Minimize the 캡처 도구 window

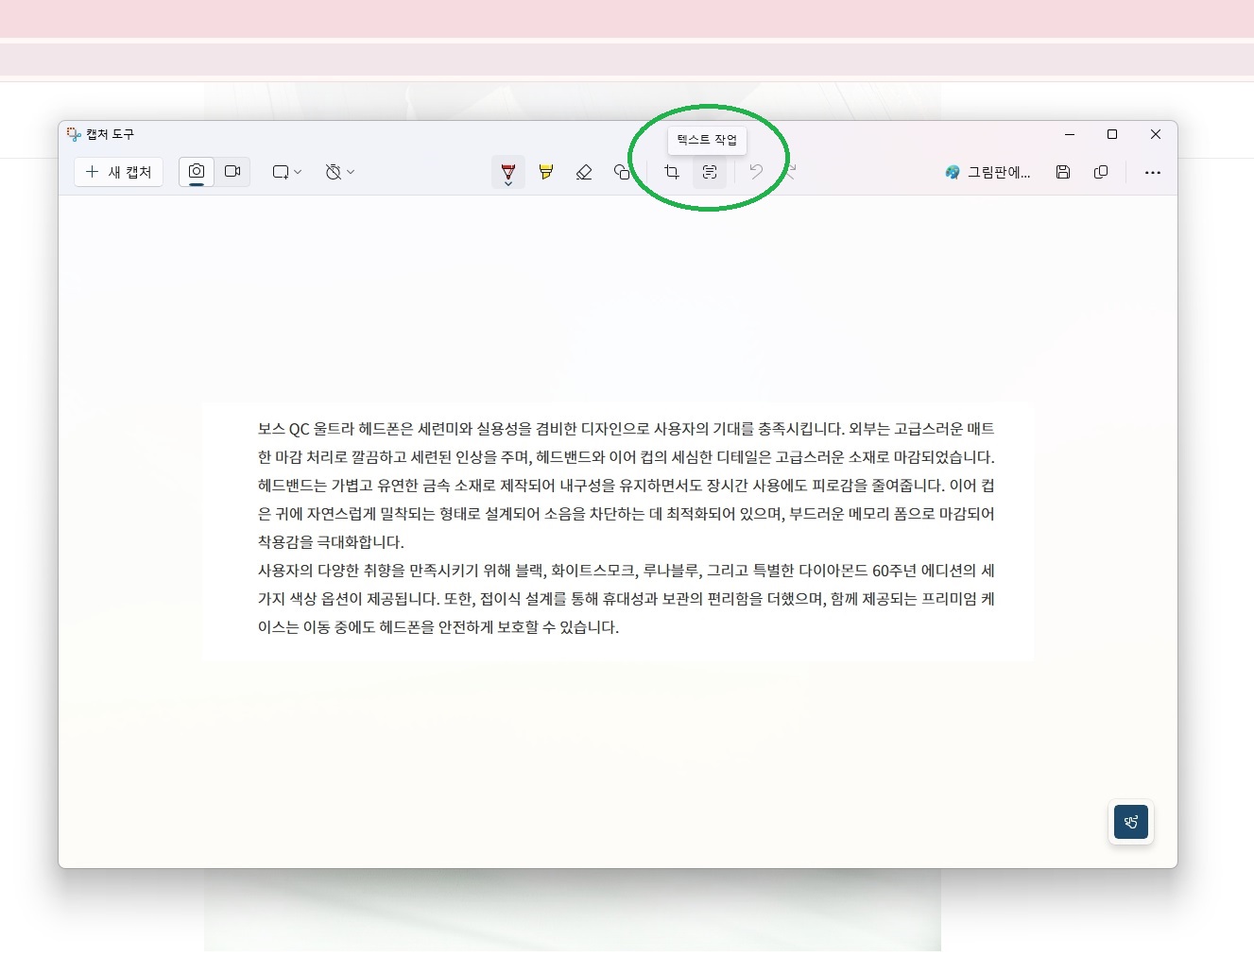point(1070,134)
